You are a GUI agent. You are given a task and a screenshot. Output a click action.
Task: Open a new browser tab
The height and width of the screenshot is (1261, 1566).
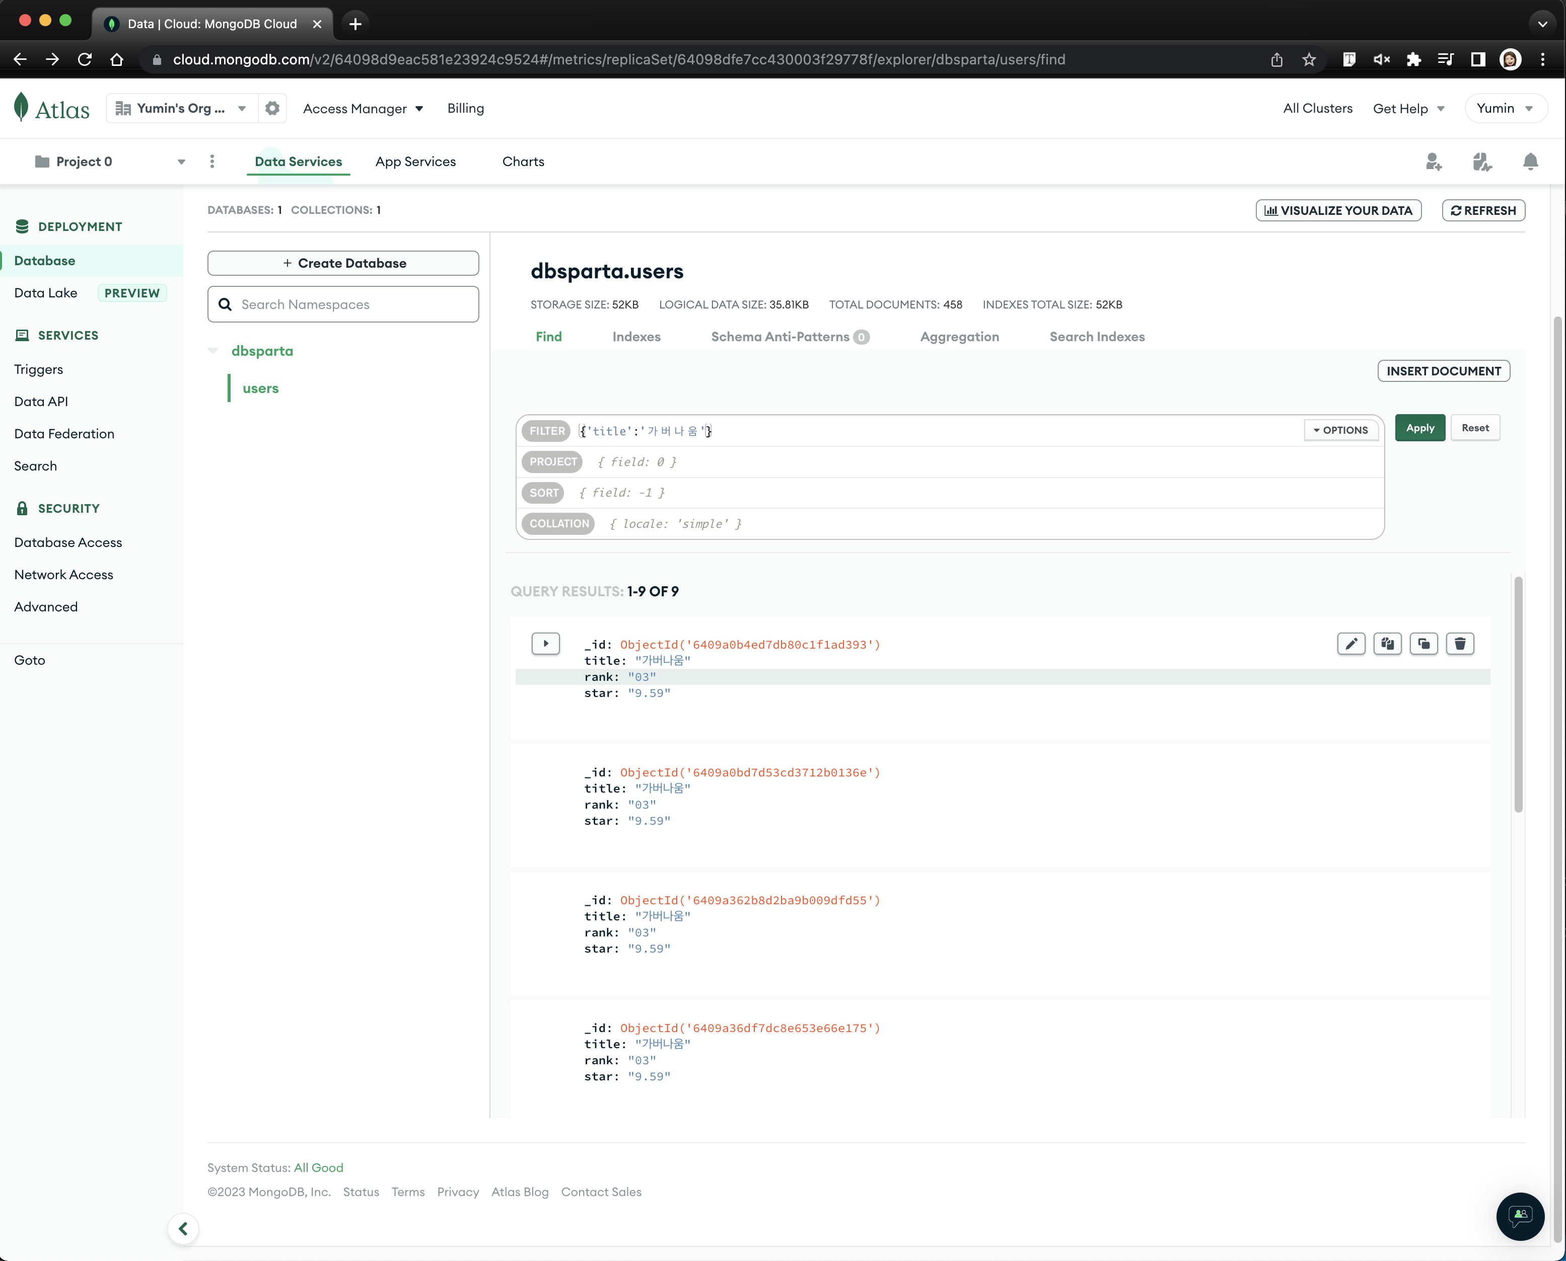tap(355, 24)
